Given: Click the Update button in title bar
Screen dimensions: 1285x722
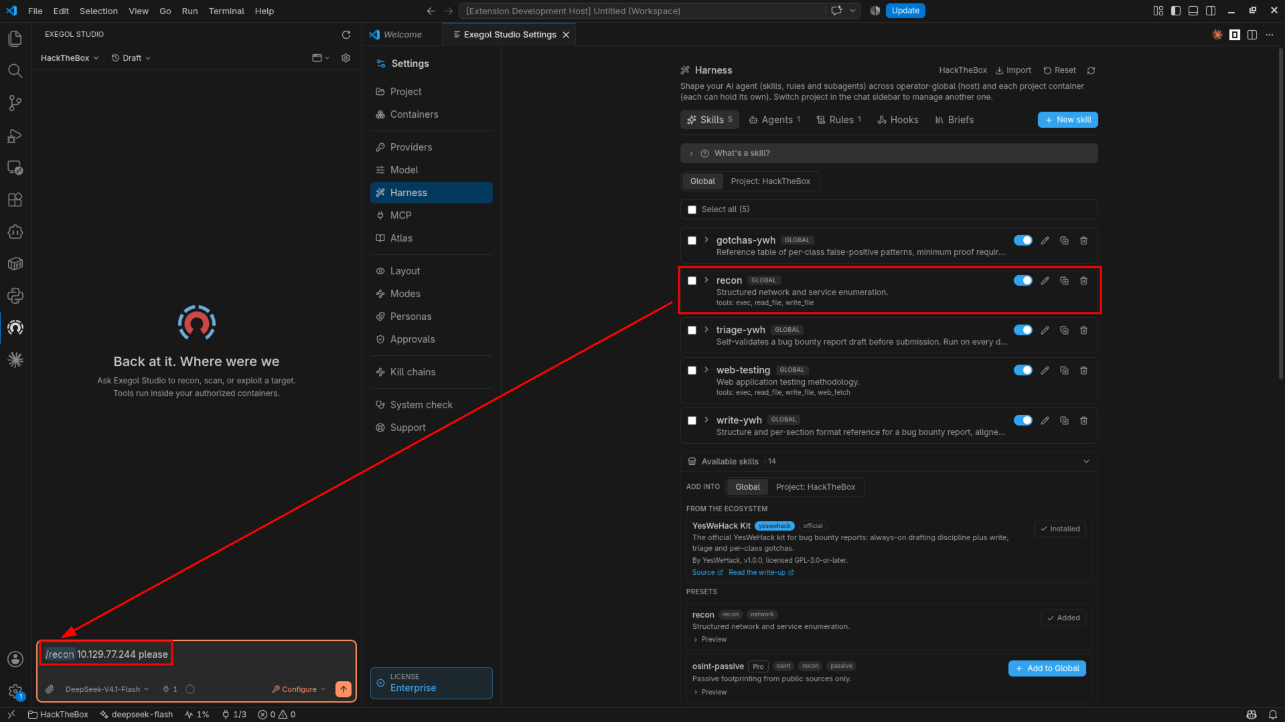Looking at the screenshot, I should tap(905, 11).
